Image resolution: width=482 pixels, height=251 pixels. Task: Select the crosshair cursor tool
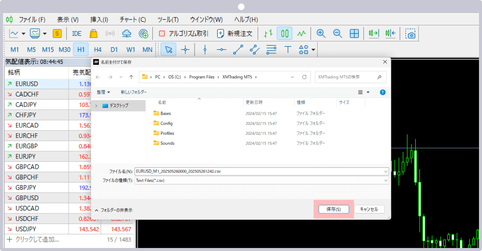pos(185,49)
